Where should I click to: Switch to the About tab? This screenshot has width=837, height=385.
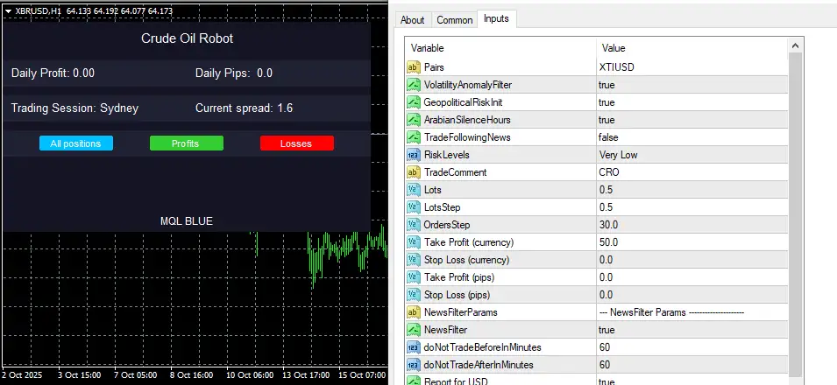412,20
